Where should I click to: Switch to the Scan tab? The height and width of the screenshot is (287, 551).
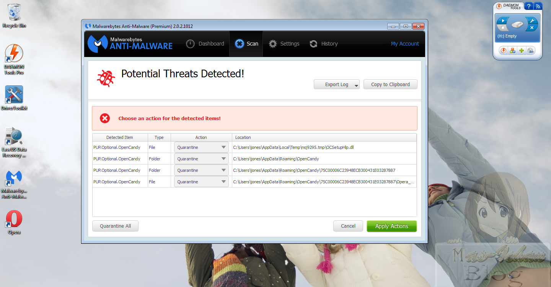point(246,44)
